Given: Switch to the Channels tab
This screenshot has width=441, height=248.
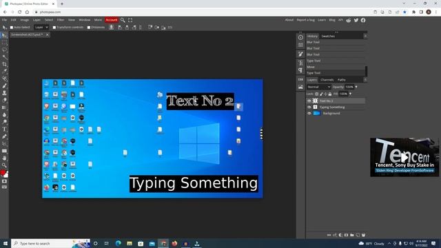Looking at the screenshot, I should coord(327,80).
